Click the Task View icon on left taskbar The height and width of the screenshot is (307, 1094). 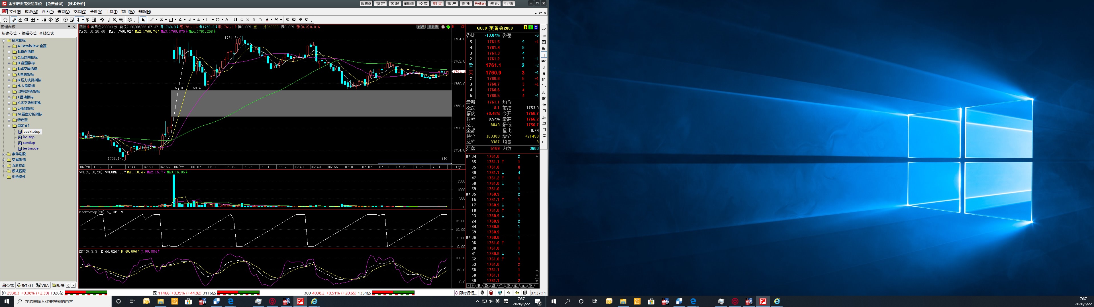[x=132, y=302]
